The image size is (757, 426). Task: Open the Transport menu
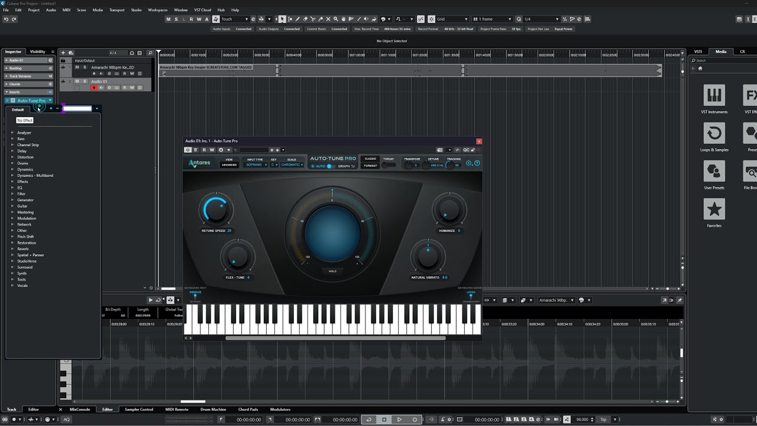(117, 10)
